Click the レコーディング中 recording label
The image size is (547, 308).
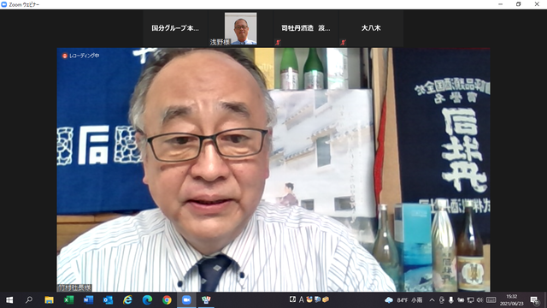tap(84, 56)
